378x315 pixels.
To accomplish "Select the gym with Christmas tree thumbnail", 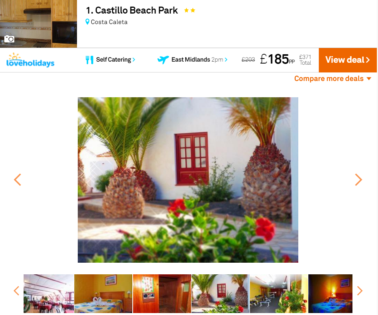I will coord(279,294).
